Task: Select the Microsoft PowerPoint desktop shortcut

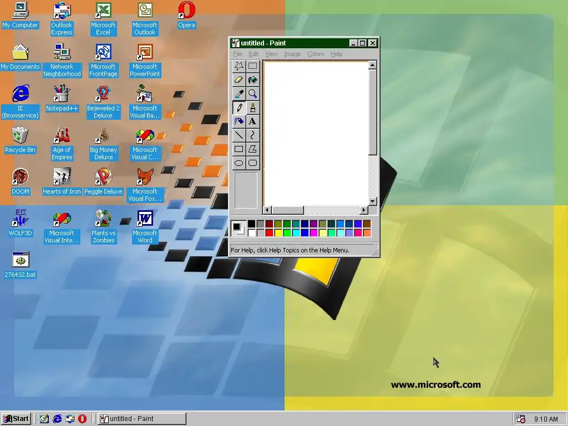Action: (x=145, y=60)
